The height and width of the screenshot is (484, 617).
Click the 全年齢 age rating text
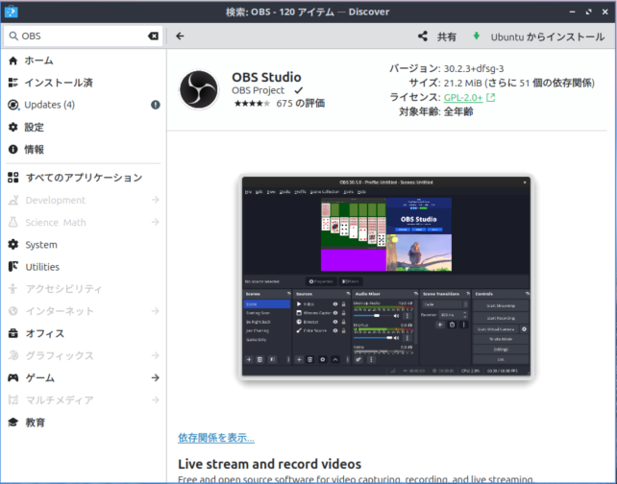pyautogui.click(x=458, y=111)
